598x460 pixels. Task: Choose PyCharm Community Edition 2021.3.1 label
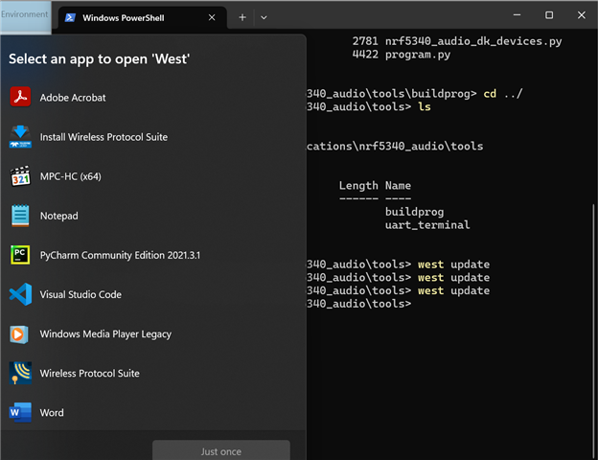120,255
